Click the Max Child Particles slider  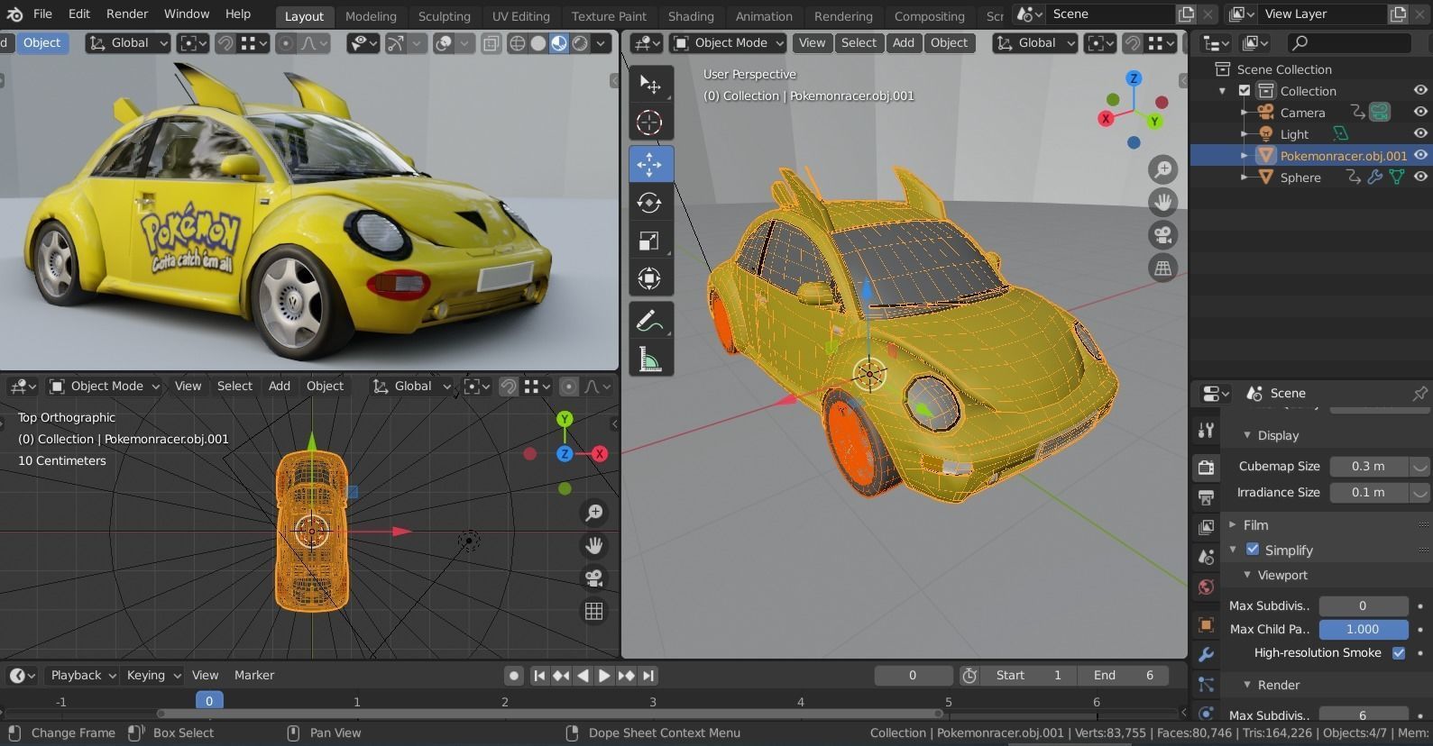click(1363, 630)
